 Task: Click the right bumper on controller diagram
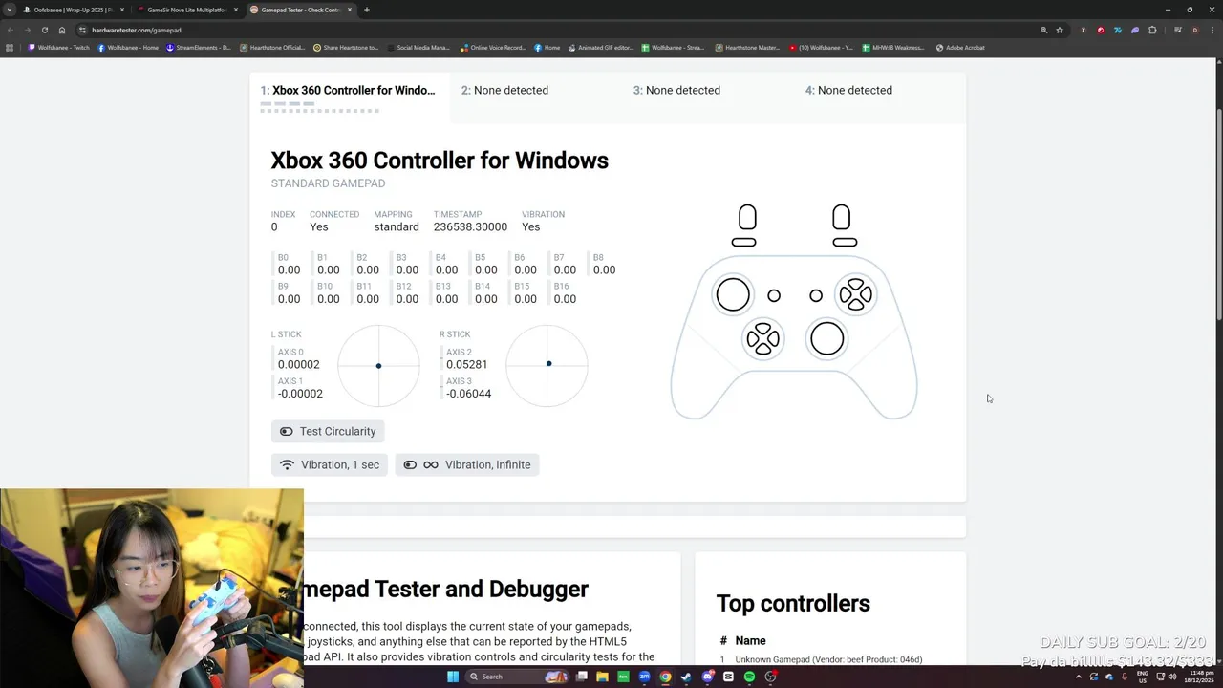pyautogui.click(x=845, y=243)
